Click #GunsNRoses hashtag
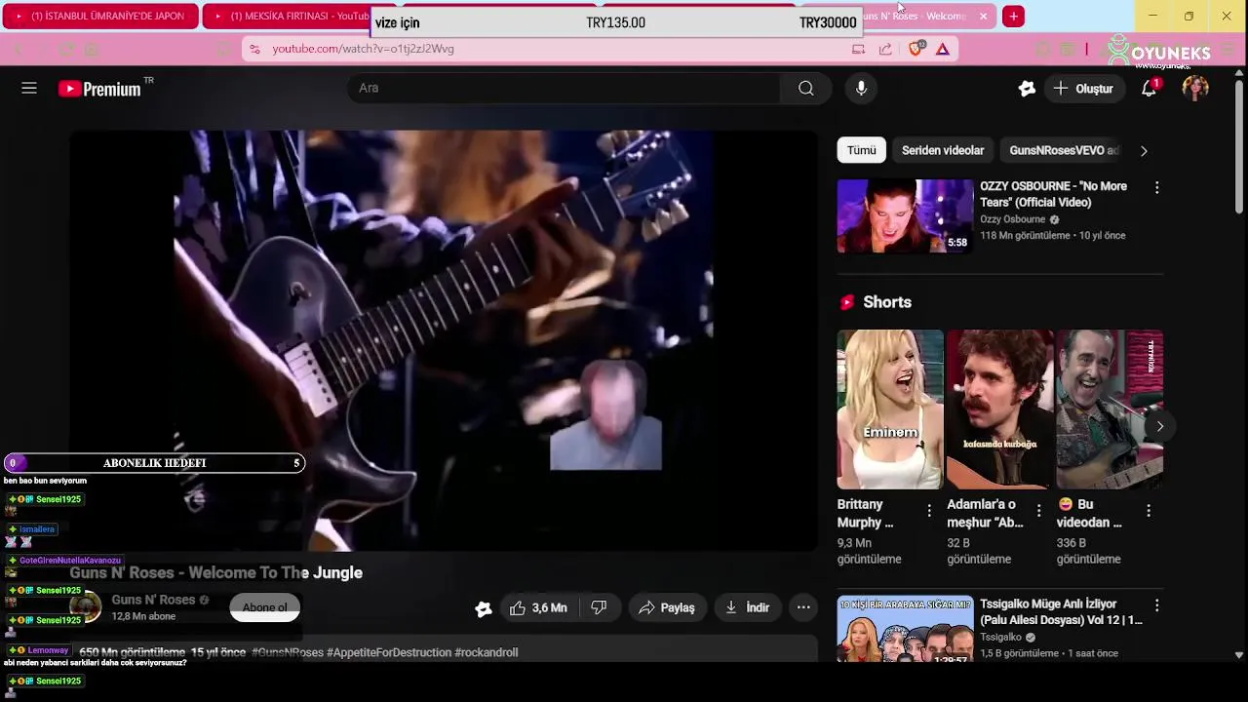 (x=287, y=652)
